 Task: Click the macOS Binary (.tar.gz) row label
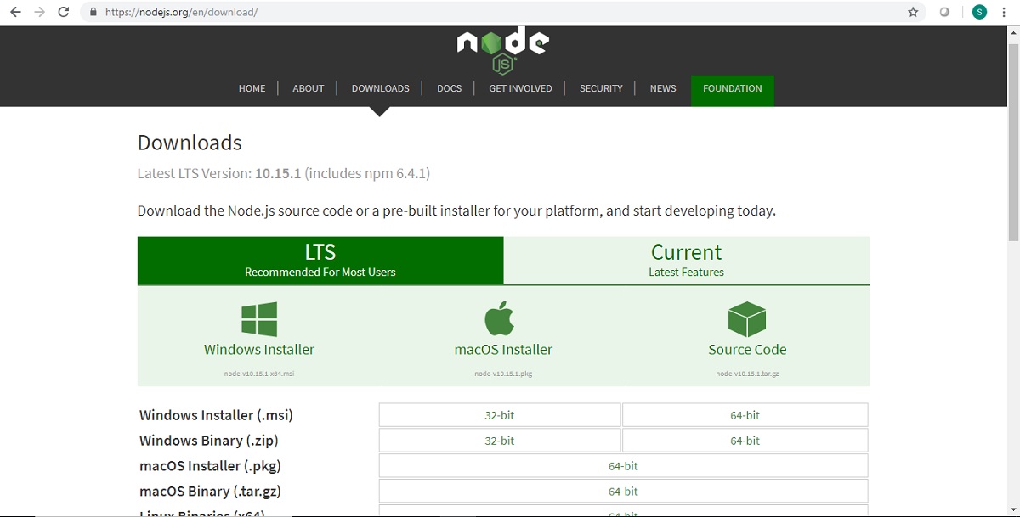(210, 492)
